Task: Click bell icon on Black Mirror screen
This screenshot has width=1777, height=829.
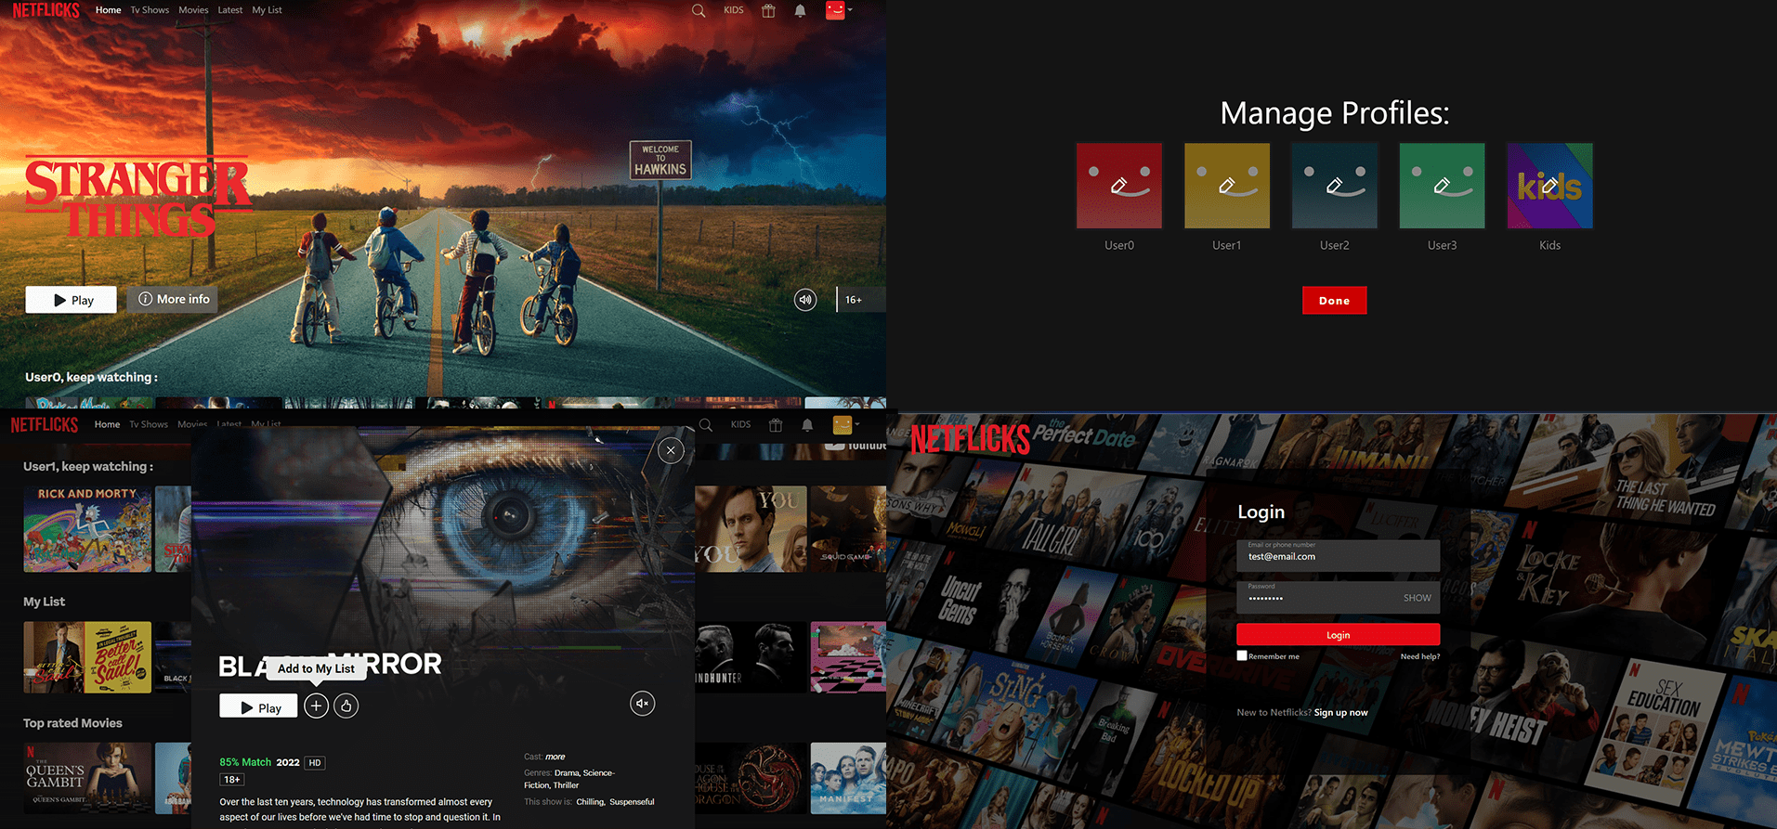Action: (807, 425)
